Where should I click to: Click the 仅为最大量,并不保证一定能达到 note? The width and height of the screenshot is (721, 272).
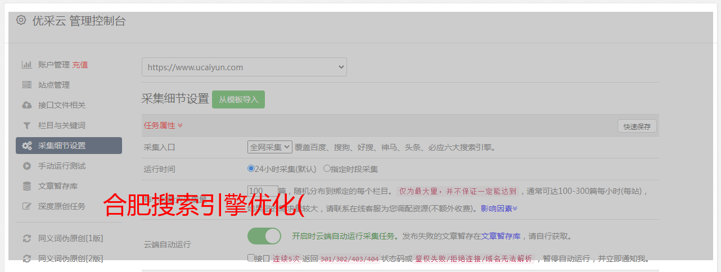tap(458, 191)
